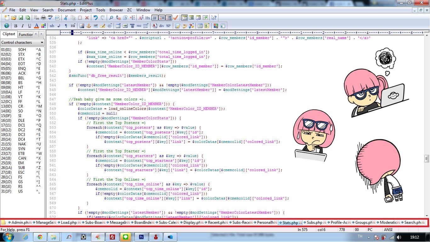Click the SP span tag icon
Screen dimensions: 430x242
click(x=168, y=26)
